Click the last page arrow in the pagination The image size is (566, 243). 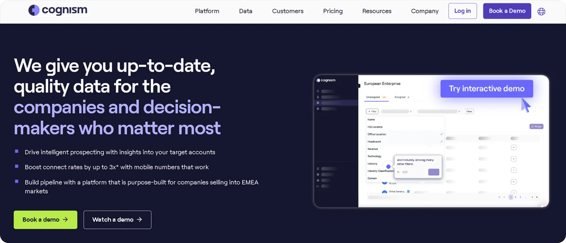[x=537, y=197]
